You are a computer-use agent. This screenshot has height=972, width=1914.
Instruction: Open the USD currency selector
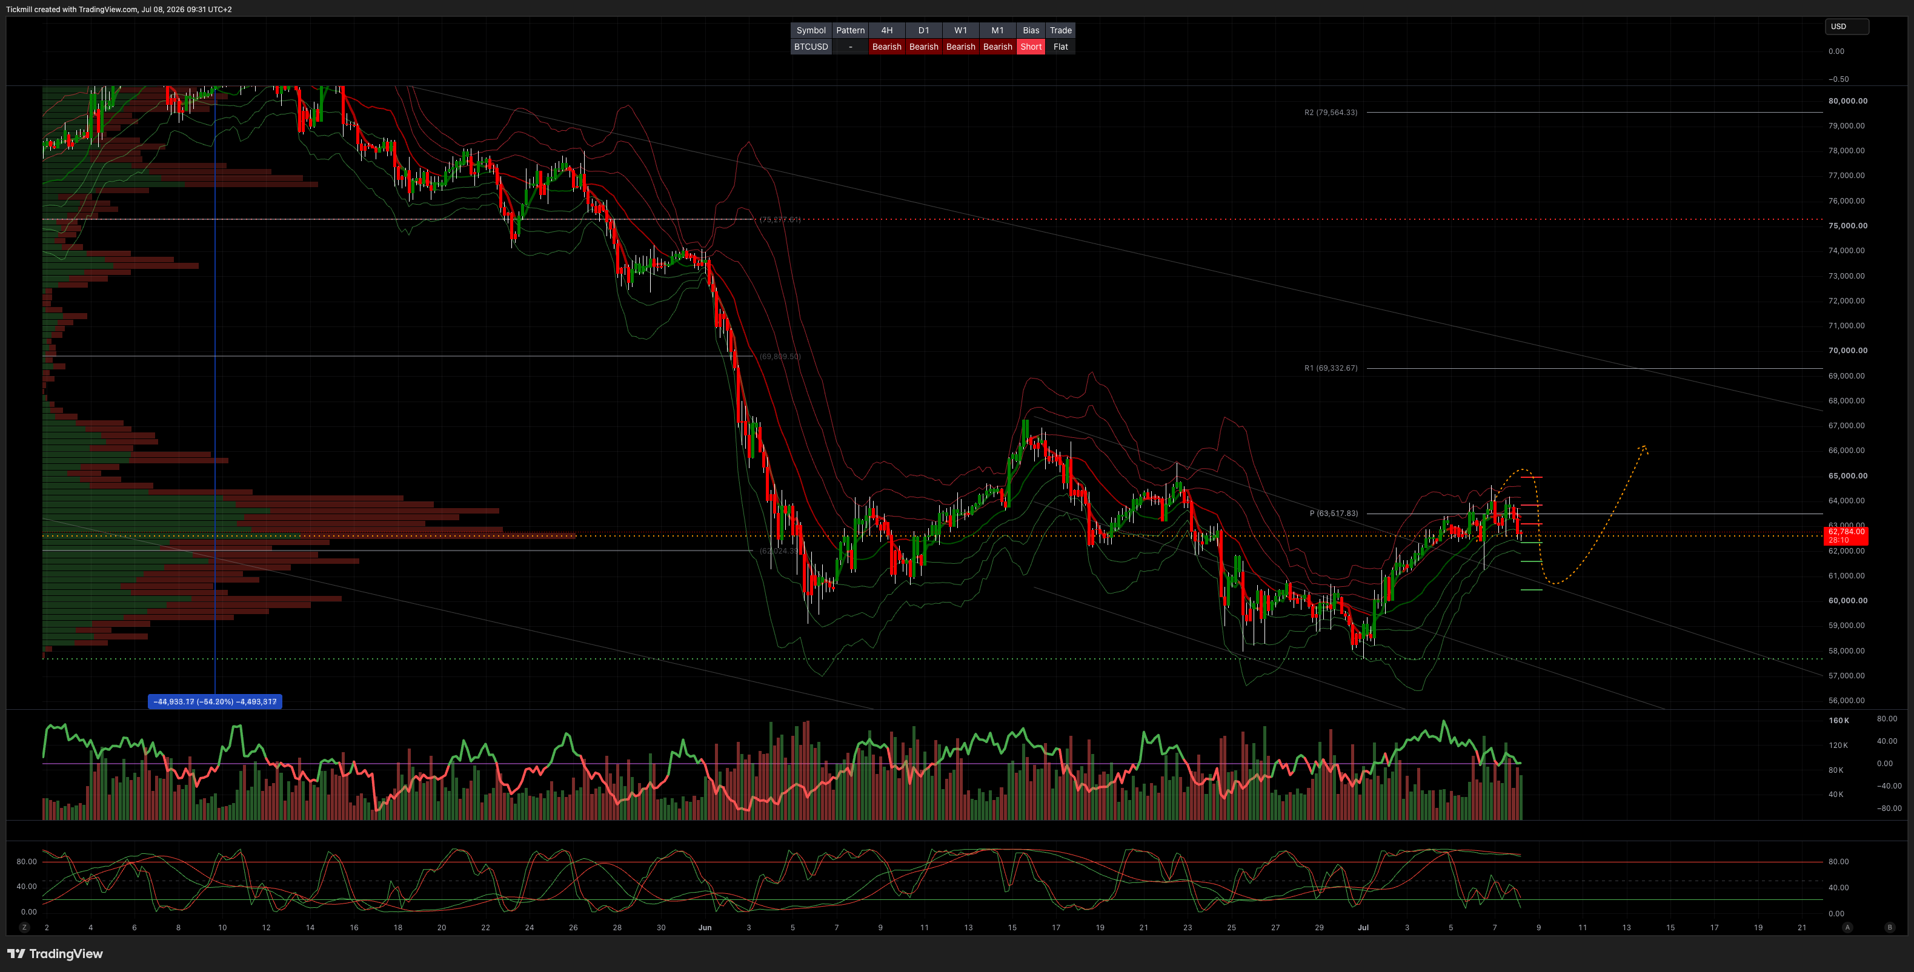coord(1846,27)
